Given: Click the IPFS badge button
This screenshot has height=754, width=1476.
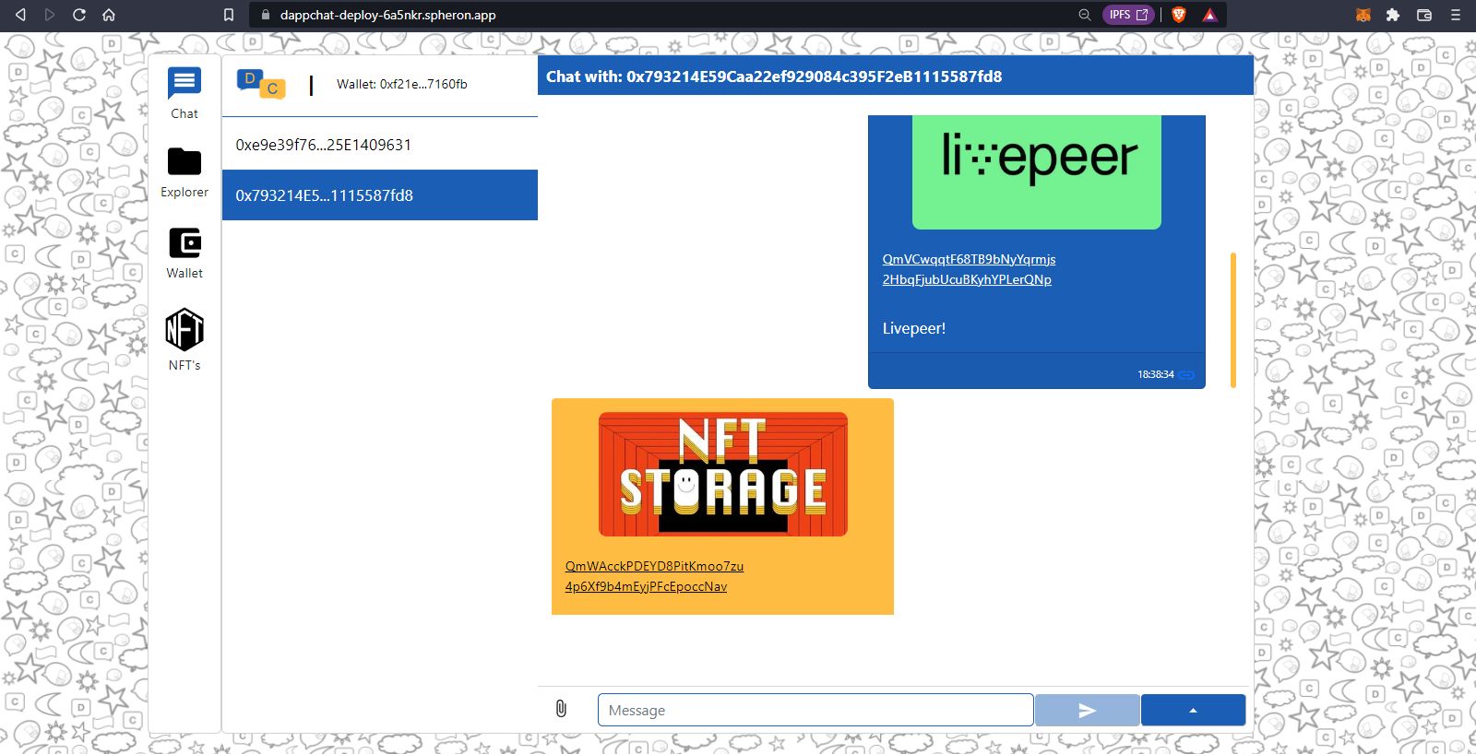Looking at the screenshot, I should pos(1128,15).
